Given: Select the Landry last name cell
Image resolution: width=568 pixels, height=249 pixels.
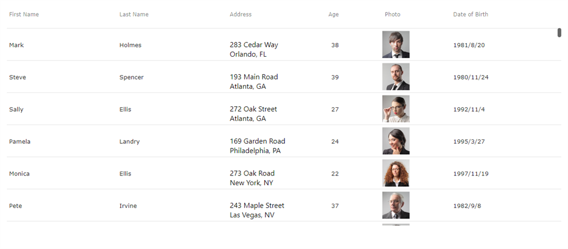Looking at the screenshot, I should [129, 142].
